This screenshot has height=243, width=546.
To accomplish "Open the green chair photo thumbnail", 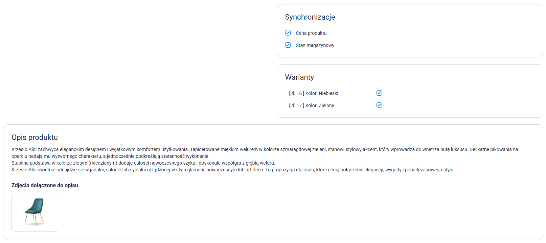I will (35, 212).
